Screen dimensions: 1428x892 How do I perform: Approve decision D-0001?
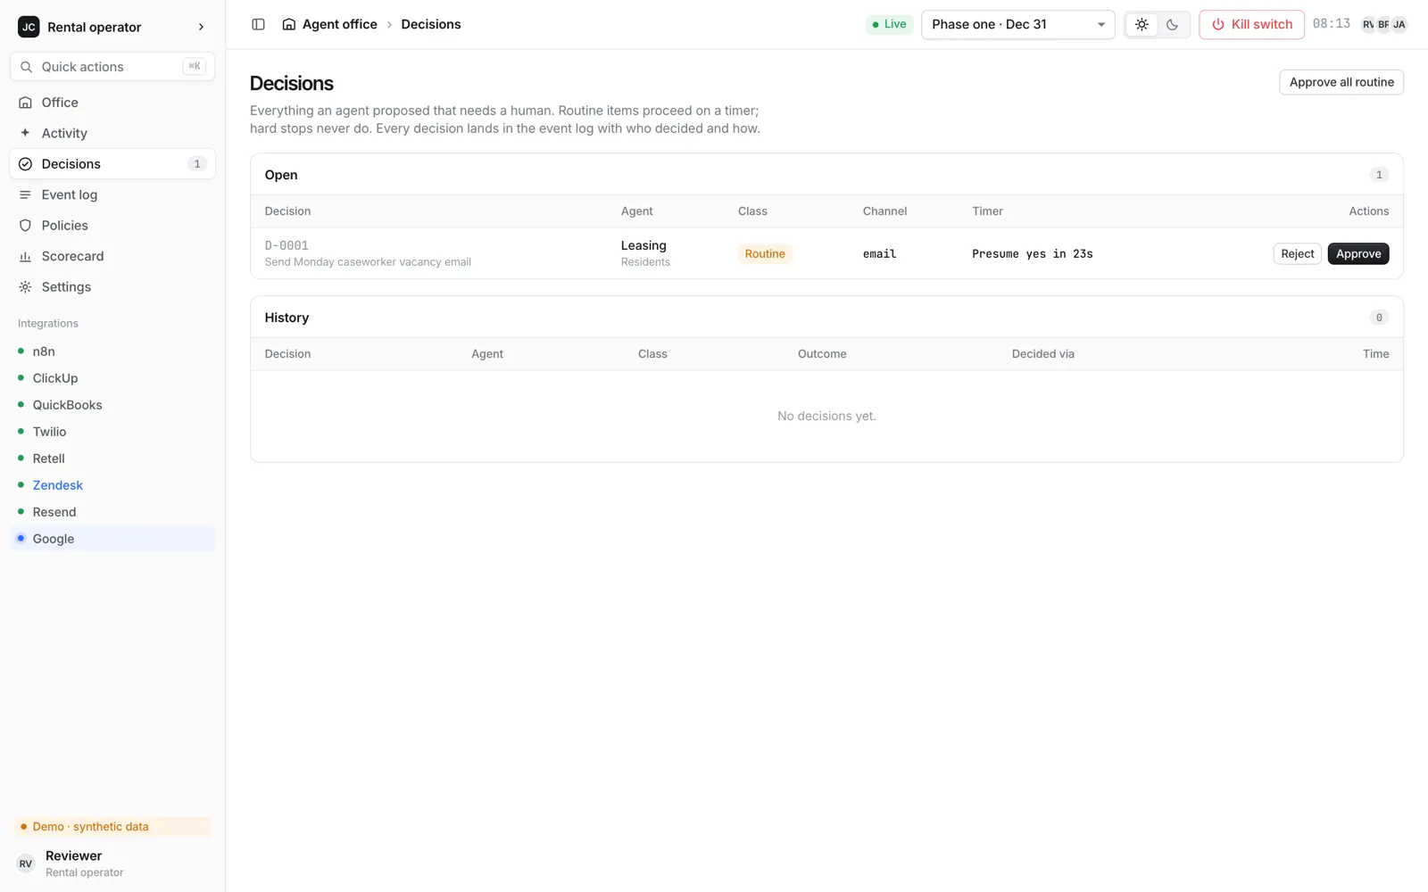1357,254
